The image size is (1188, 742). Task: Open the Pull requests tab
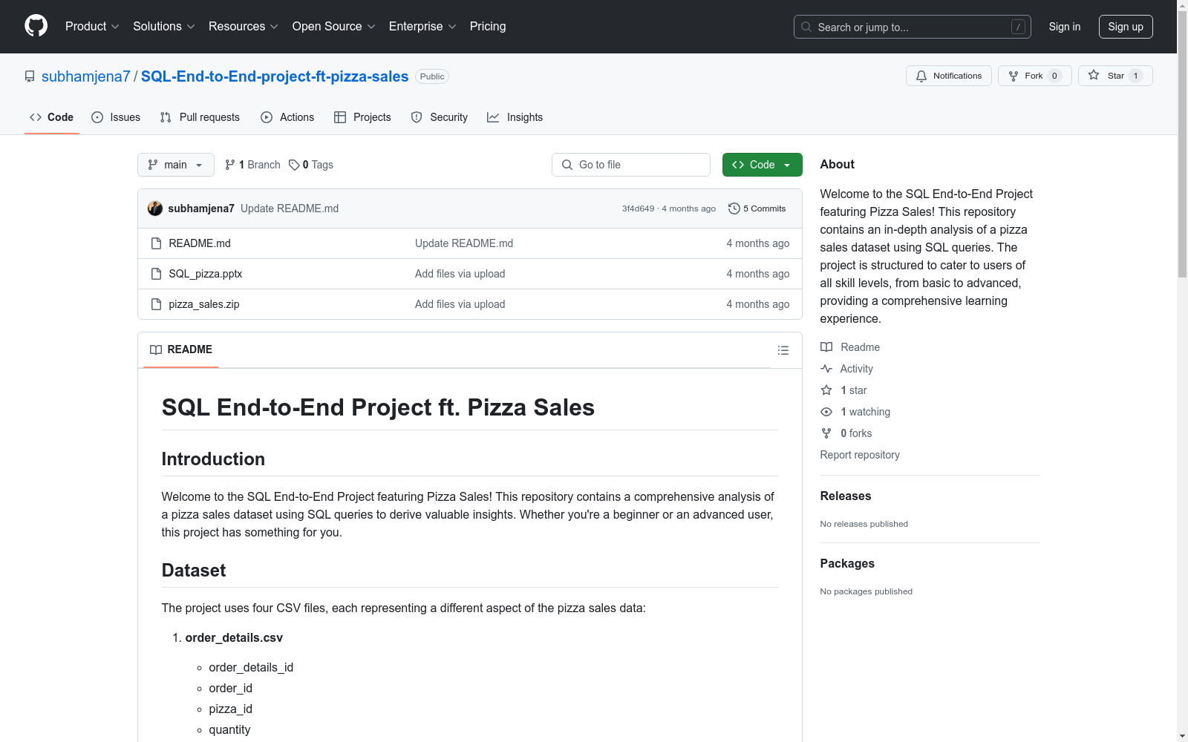[x=200, y=117]
